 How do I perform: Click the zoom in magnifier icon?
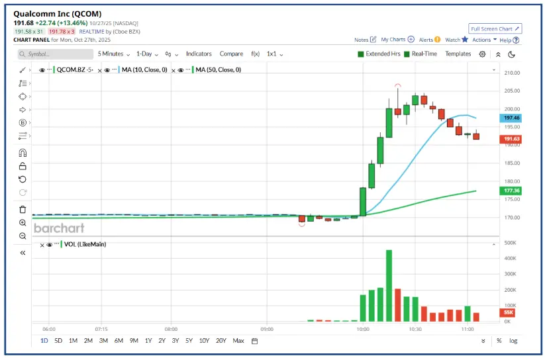coord(23,223)
